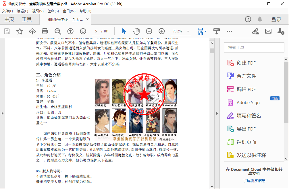This screenshot has height=189, width=289.
Task: Upload the file to Document Cloud
Action: (32, 31)
